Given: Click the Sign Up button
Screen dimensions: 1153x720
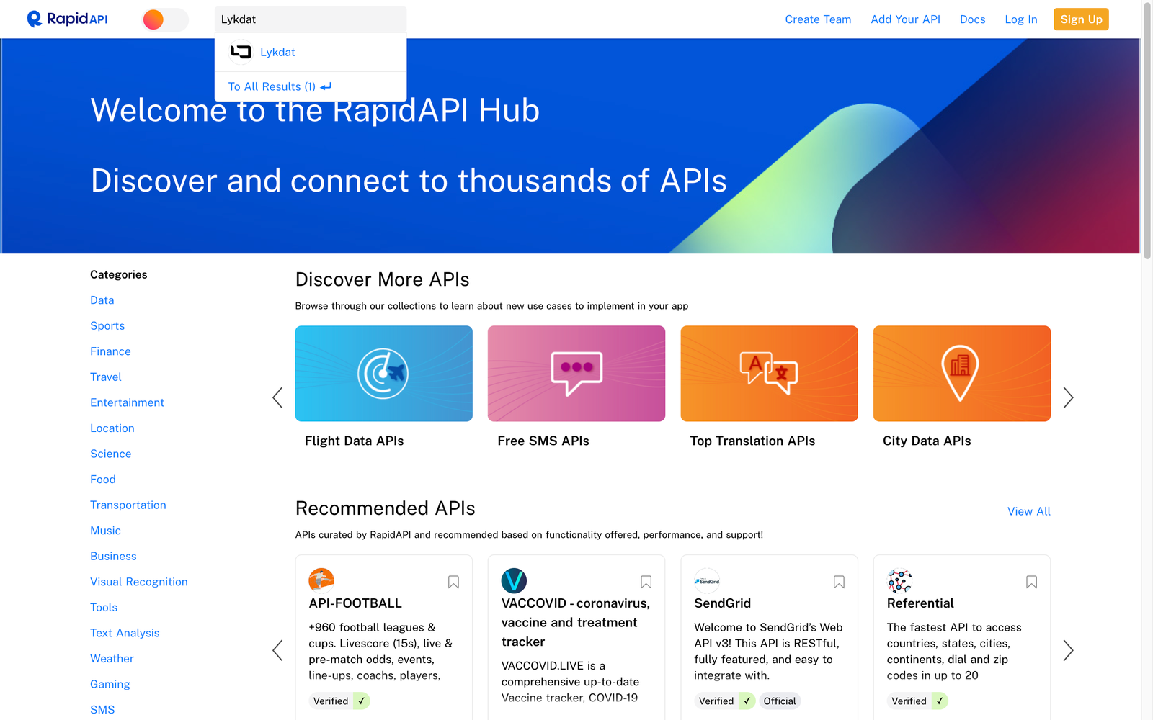Looking at the screenshot, I should coord(1081,19).
